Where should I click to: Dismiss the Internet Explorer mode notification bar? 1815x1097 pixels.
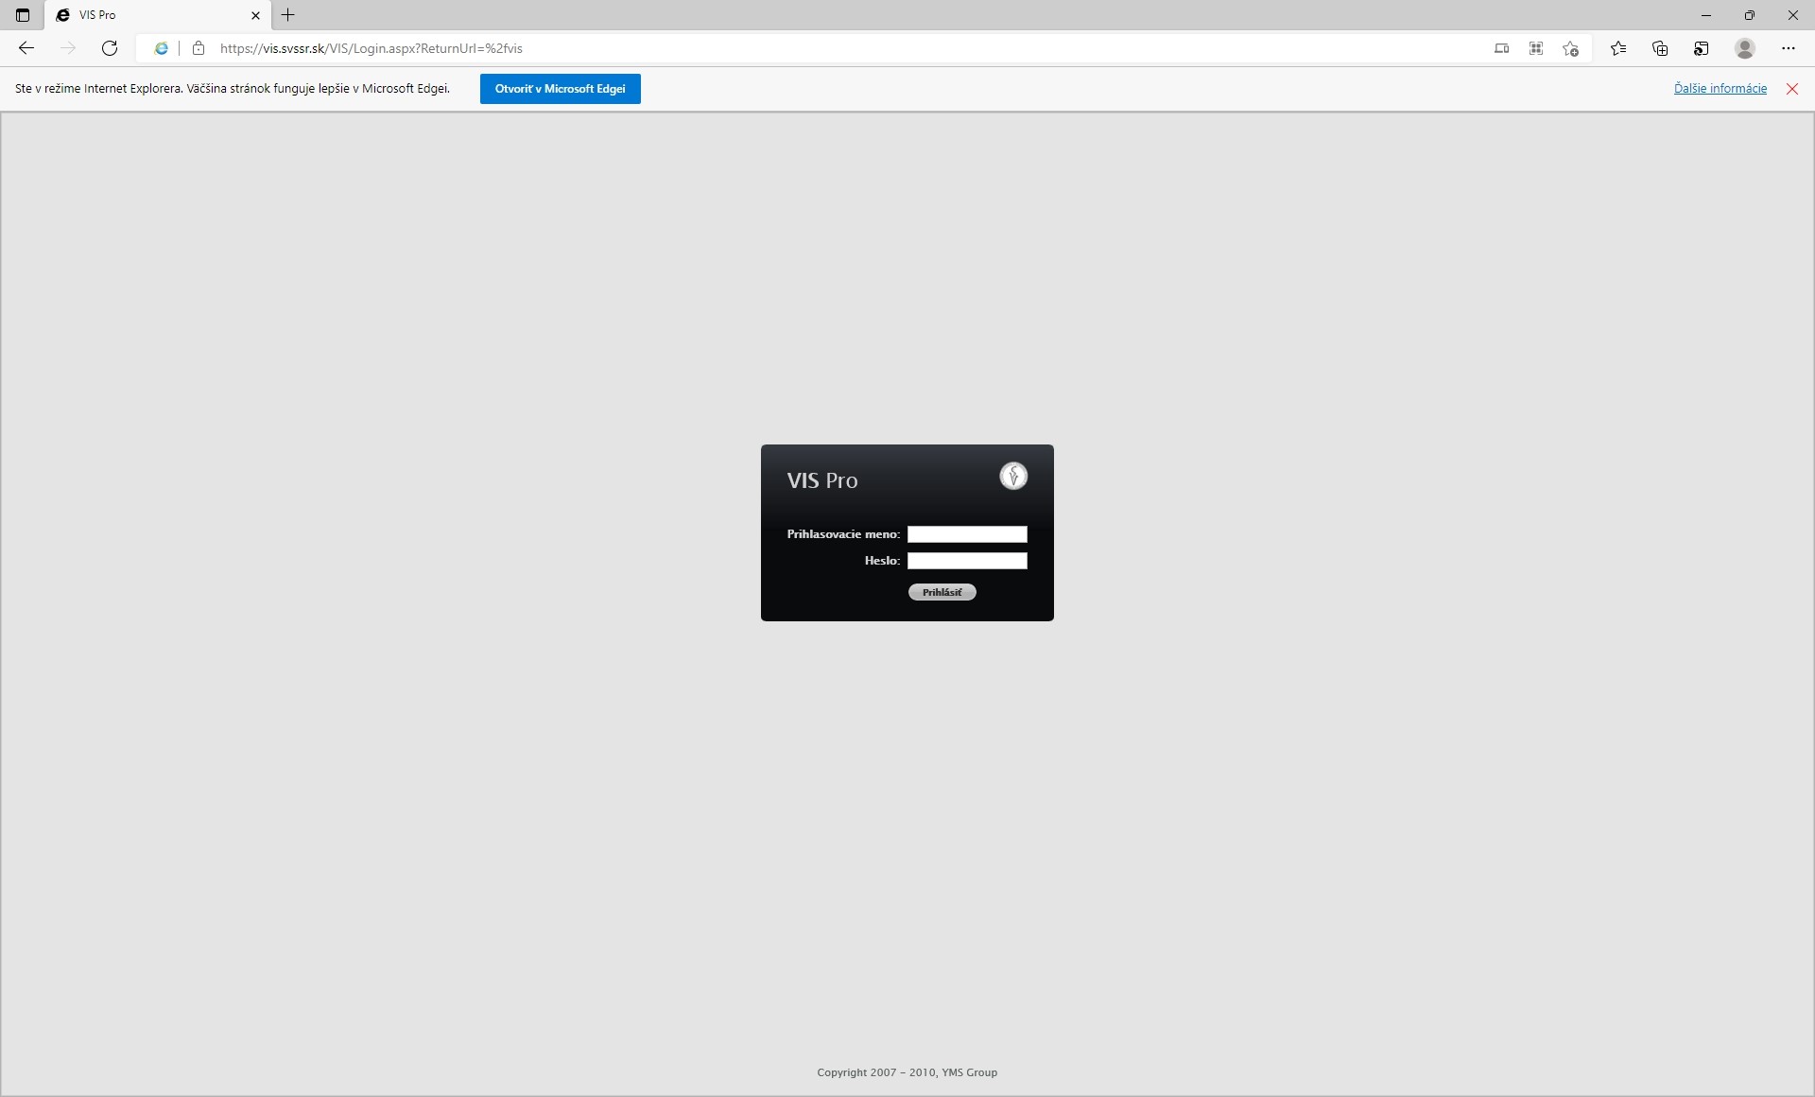click(1791, 89)
